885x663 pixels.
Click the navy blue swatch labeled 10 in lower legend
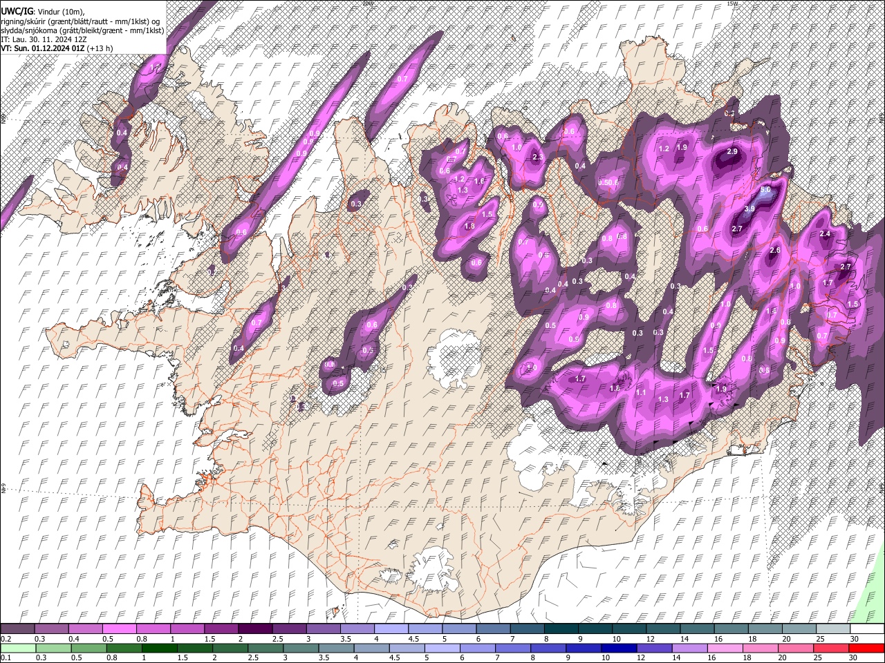618,648
